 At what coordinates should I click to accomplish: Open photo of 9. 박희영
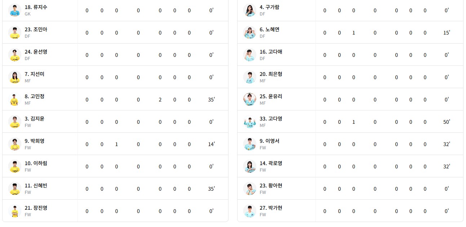click(x=14, y=144)
